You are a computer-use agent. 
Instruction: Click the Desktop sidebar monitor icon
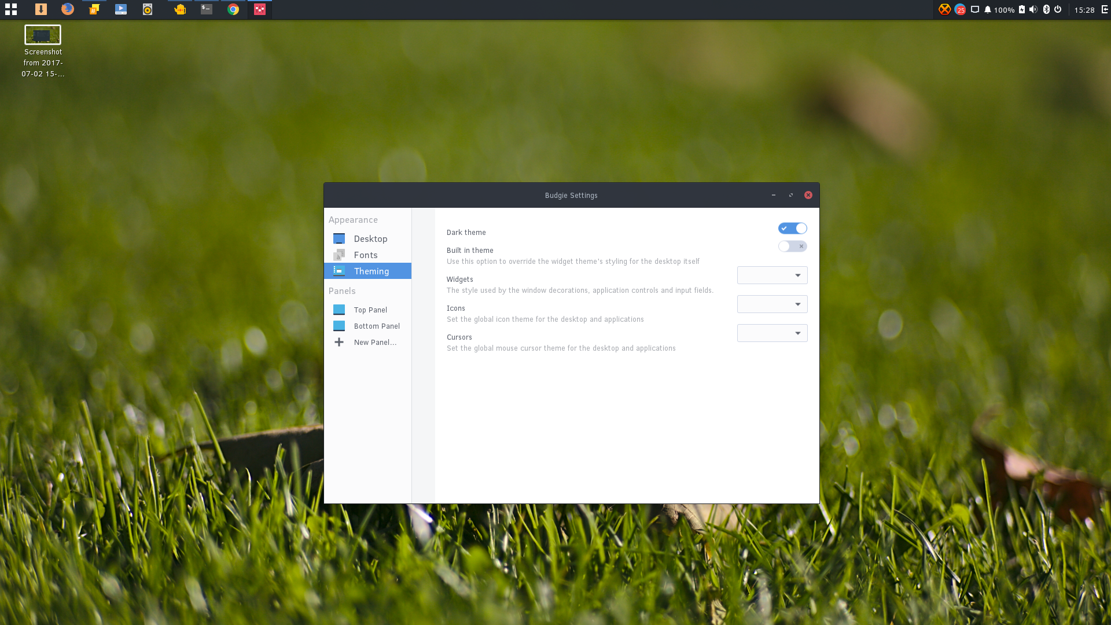tap(339, 238)
